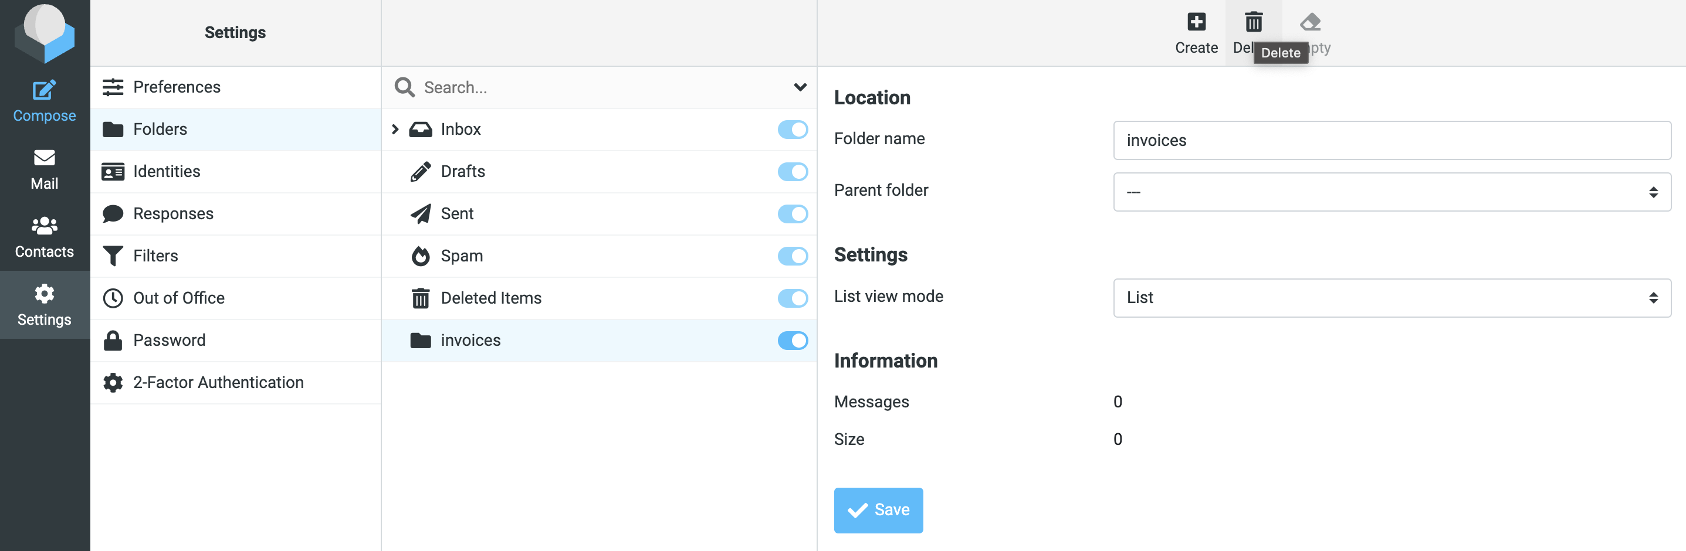
Task: Click the search magnifier icon
Action: 404,87
